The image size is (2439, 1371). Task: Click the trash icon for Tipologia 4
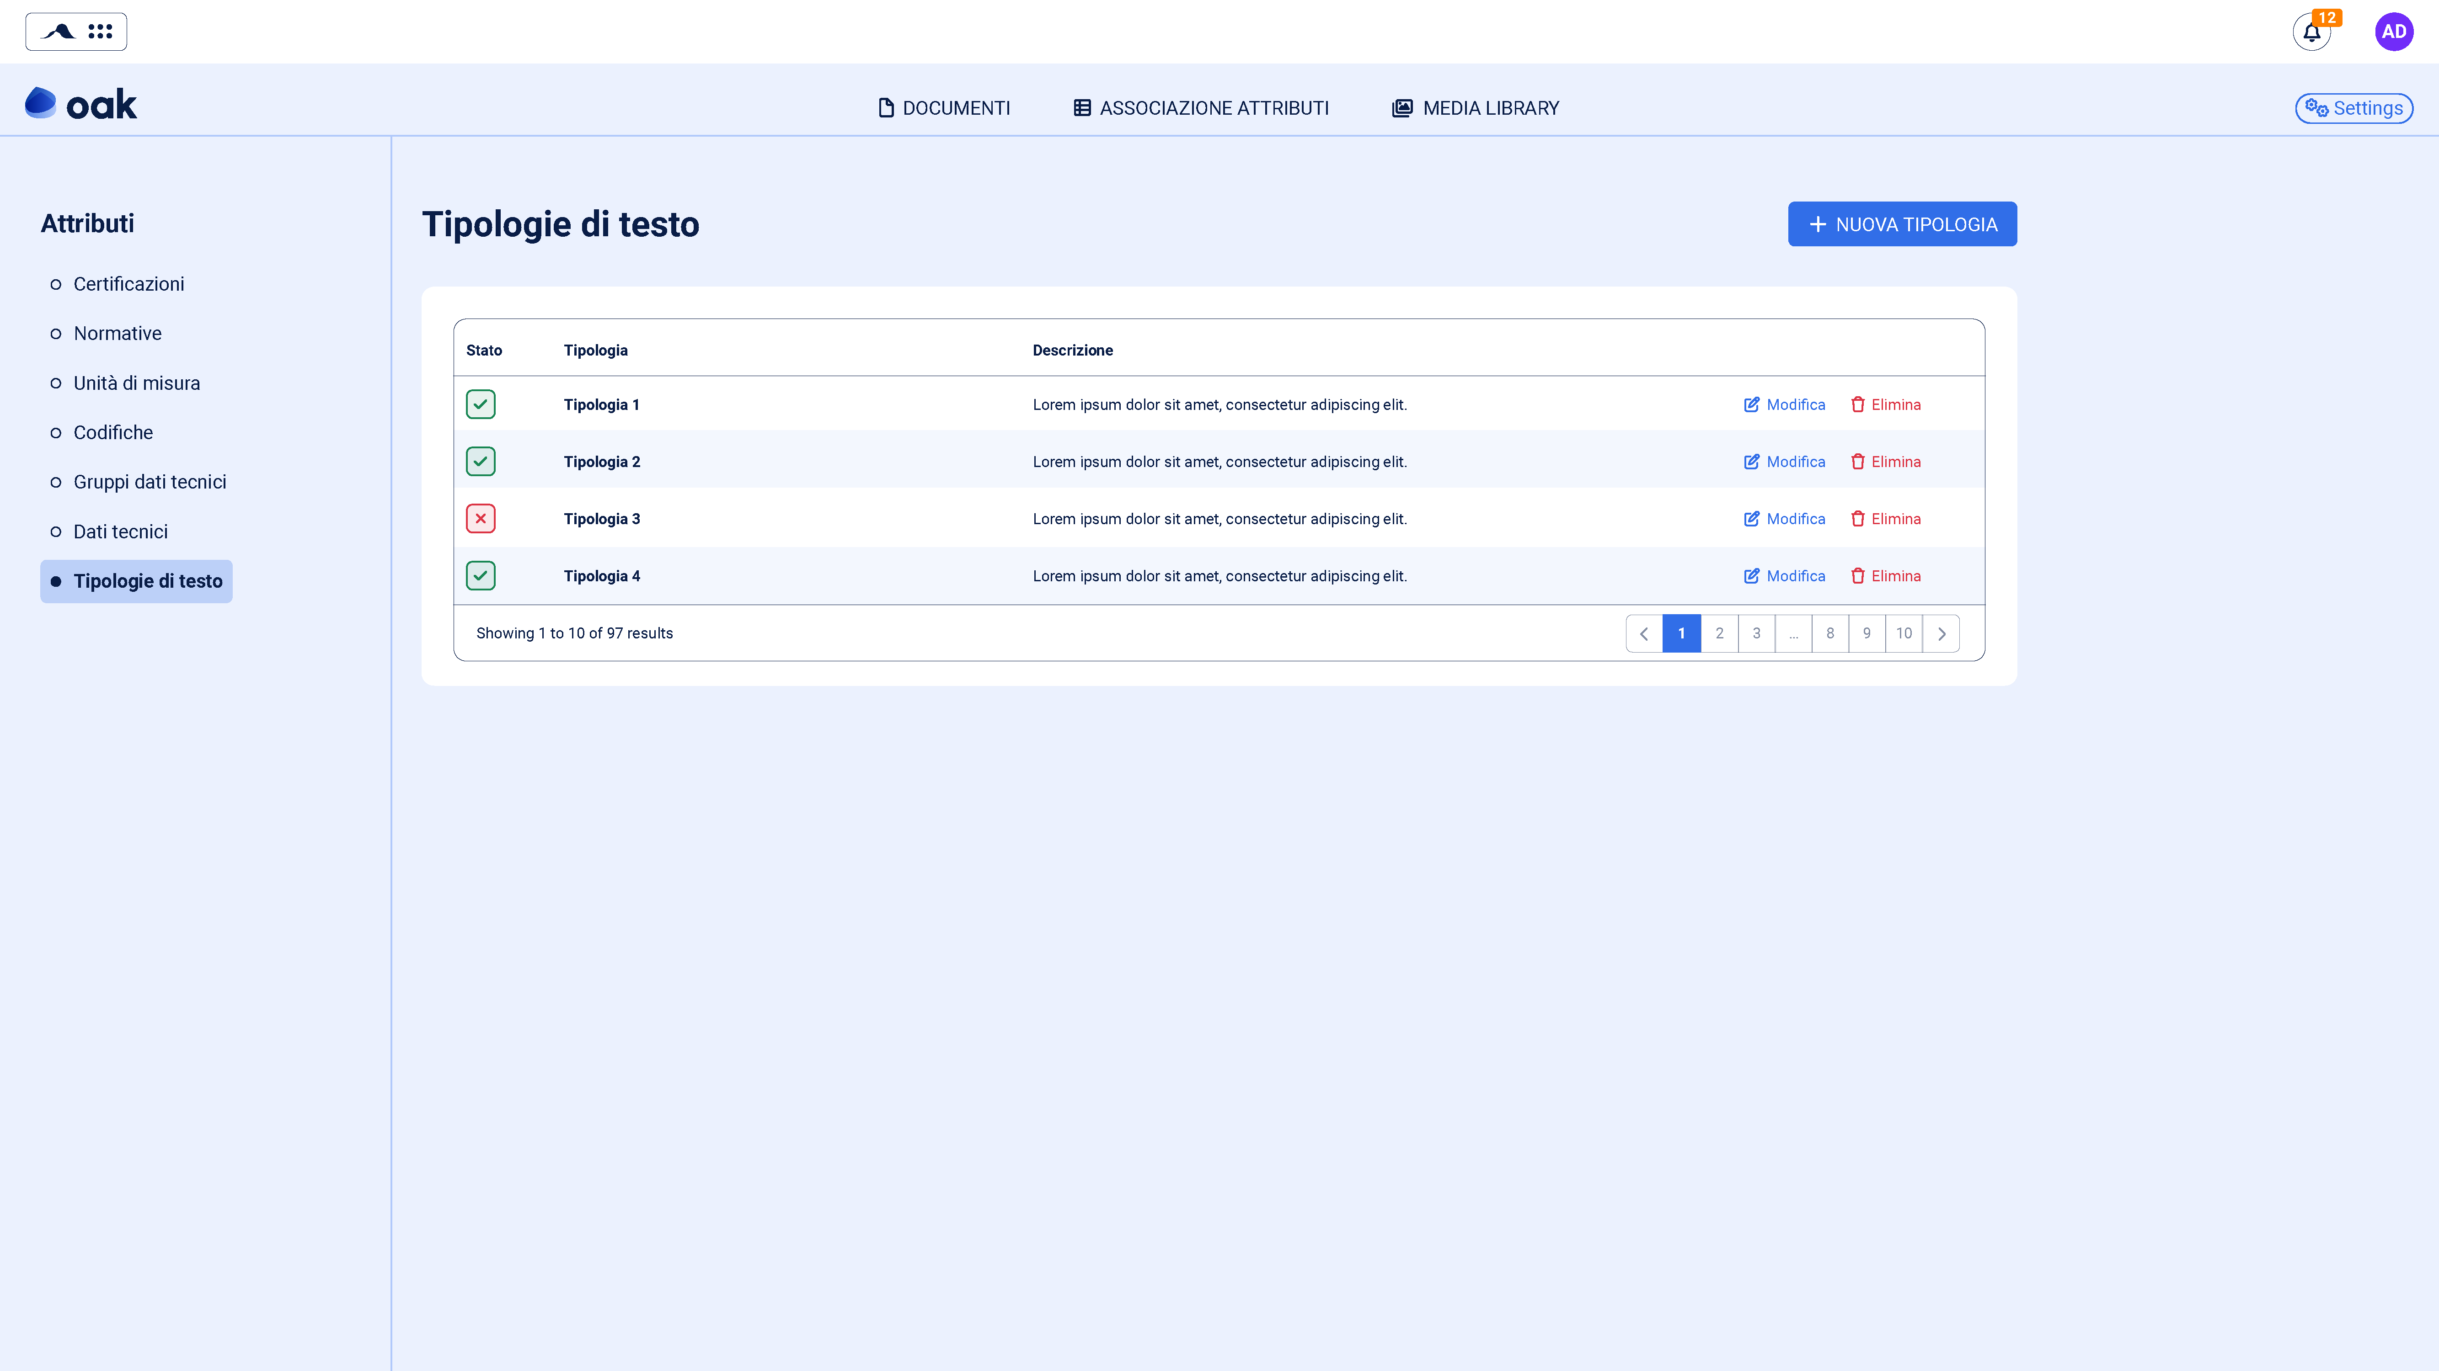point(1858,576)
